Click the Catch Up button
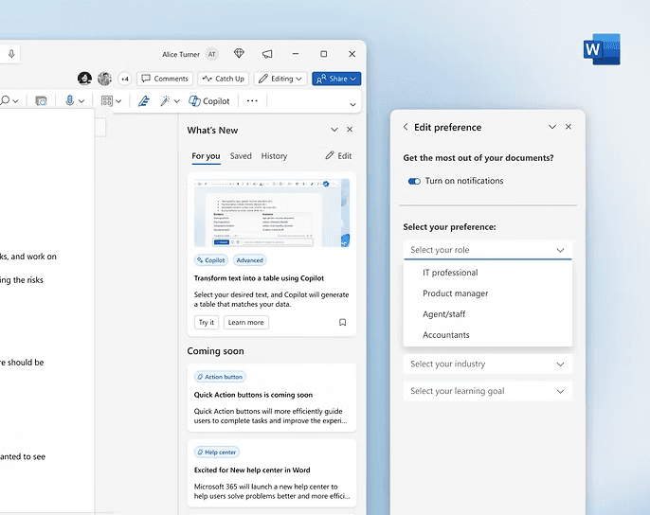 tap(223, 79)
